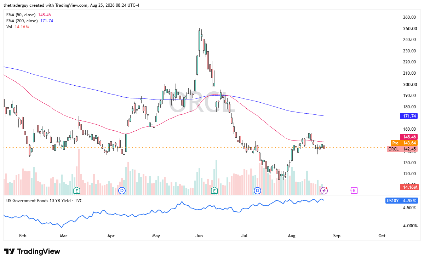The image size is (424, 262).
Task: Click the purple lightning bolt event icon
Action: click(324, 190)
